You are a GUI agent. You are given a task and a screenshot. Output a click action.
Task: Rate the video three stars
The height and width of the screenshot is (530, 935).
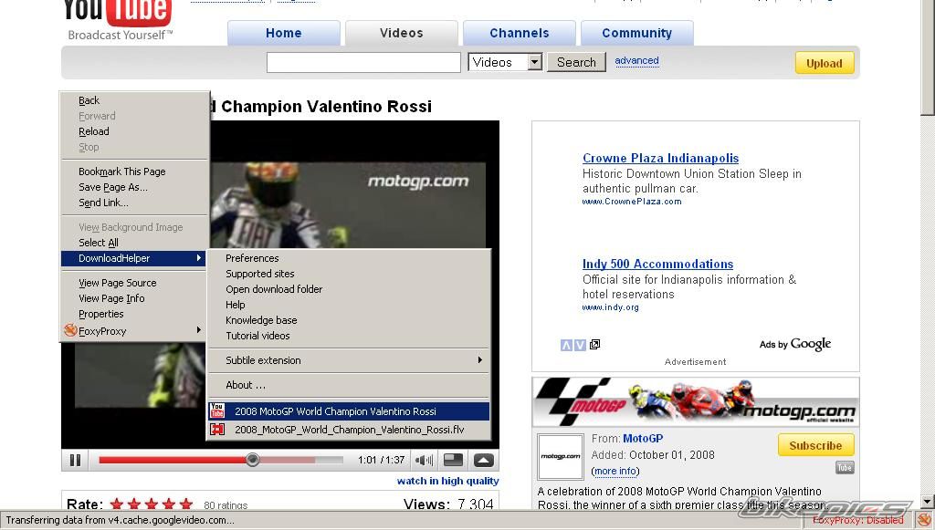coord(151,504)
